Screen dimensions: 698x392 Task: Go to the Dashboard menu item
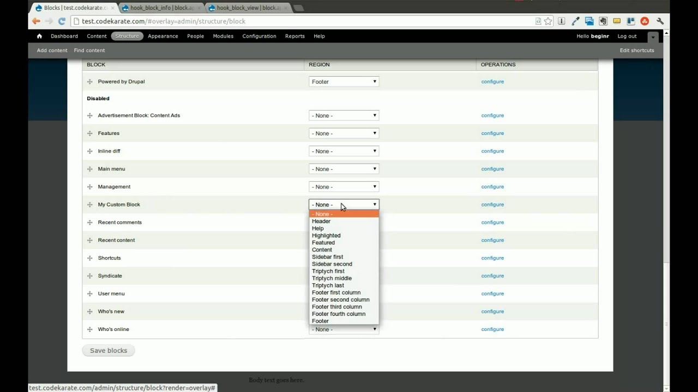point(64,36)
